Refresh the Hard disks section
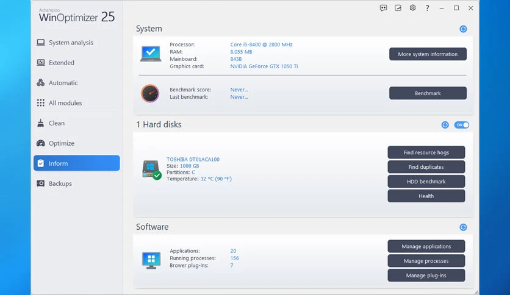 click(445, 125)
